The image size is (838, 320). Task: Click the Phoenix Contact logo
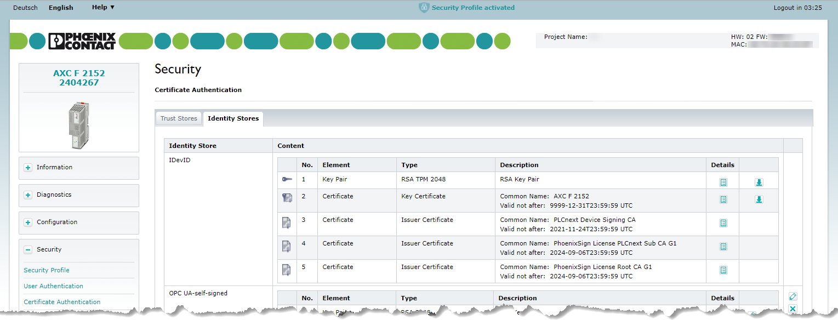82,41
